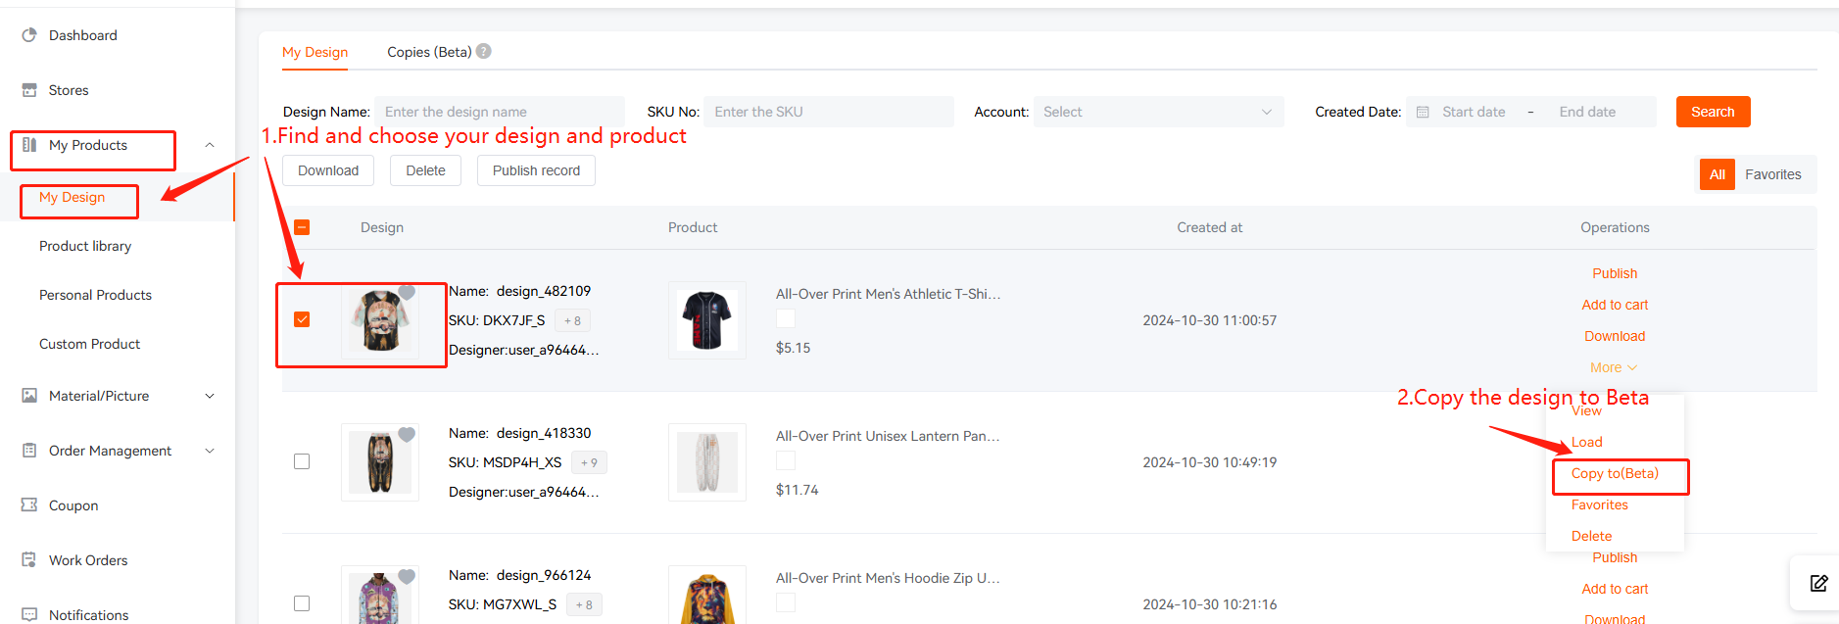Uncheck the design_482109 row checkbox
The width and height of the screenshot is (1839, 624).
[x=302, y=319]
